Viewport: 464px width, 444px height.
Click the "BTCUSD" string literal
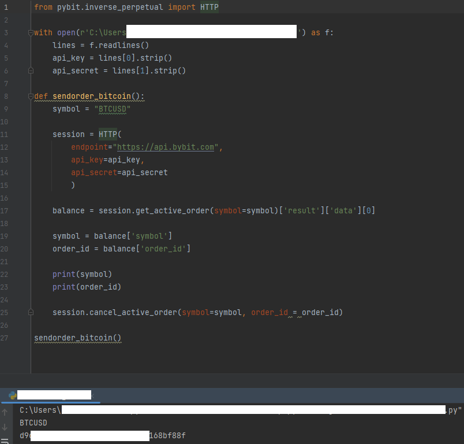click(113, 109)
